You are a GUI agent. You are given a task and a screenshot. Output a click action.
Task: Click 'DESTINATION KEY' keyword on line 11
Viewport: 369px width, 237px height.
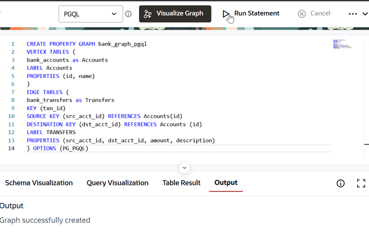point(51,124)
